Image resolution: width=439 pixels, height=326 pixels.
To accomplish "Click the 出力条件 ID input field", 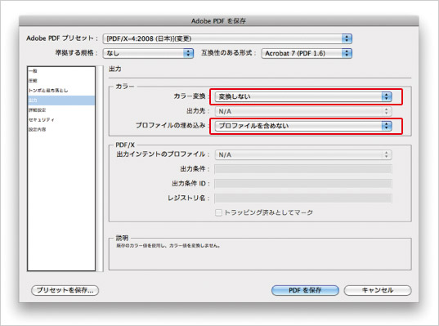I will (303, 184).
